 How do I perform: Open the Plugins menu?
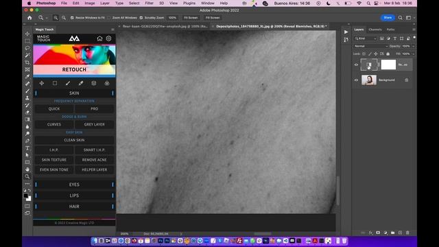(x=189, y=3)
